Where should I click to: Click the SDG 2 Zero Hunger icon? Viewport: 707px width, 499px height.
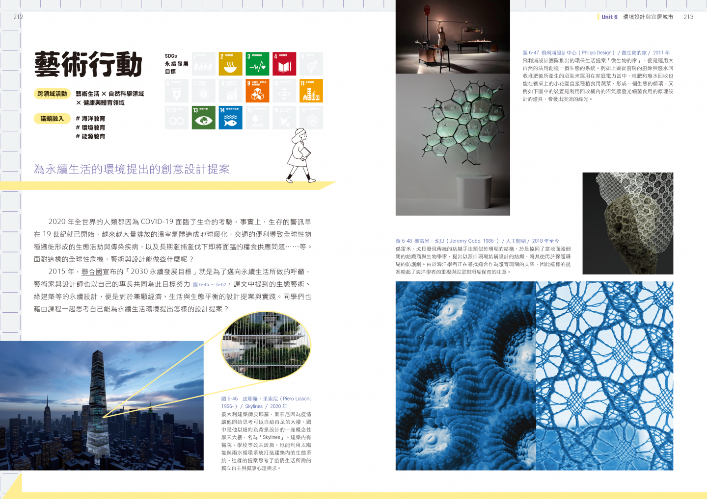[230, 64]
